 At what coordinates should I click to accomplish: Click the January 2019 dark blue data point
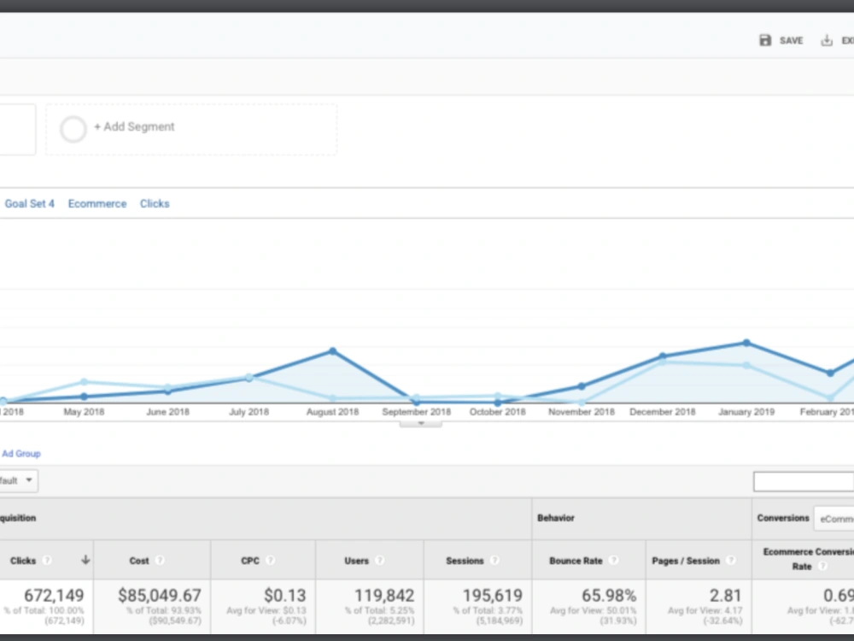[746, 343]
